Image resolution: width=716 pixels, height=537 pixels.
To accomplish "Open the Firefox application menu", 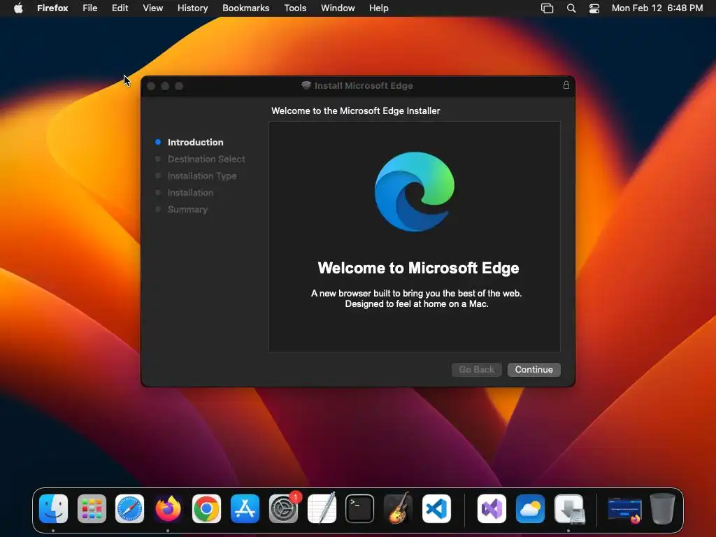I will [x=52, y=8].
